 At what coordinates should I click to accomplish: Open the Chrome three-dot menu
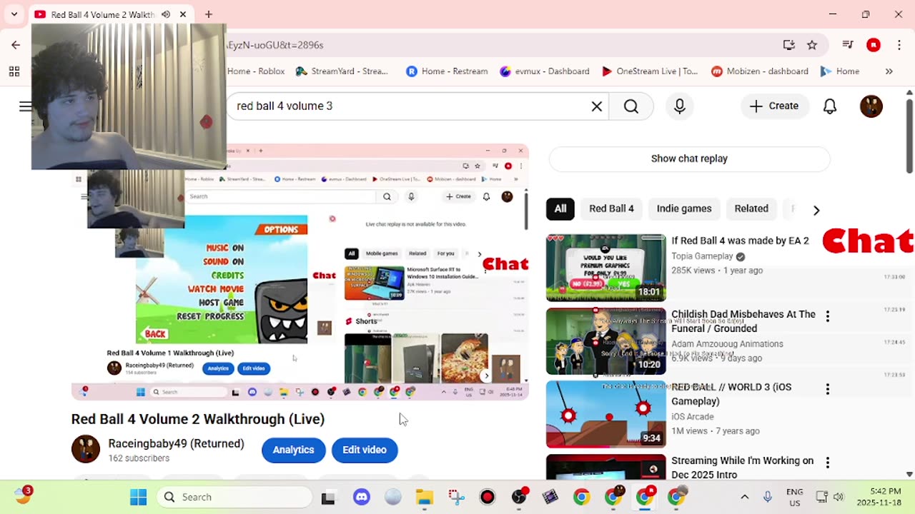click(x=899, y=45)
